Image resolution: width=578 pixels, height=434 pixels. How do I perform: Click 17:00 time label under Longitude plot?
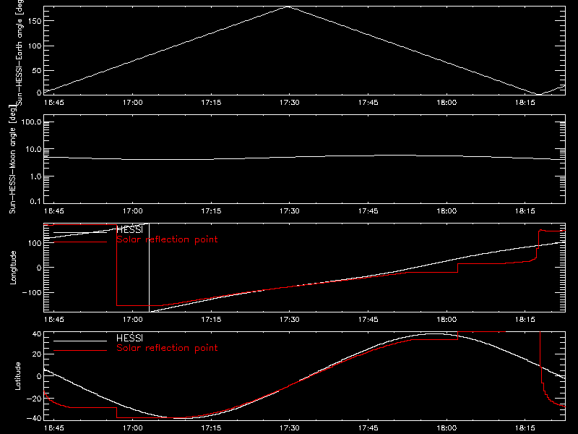coord(132,320)
